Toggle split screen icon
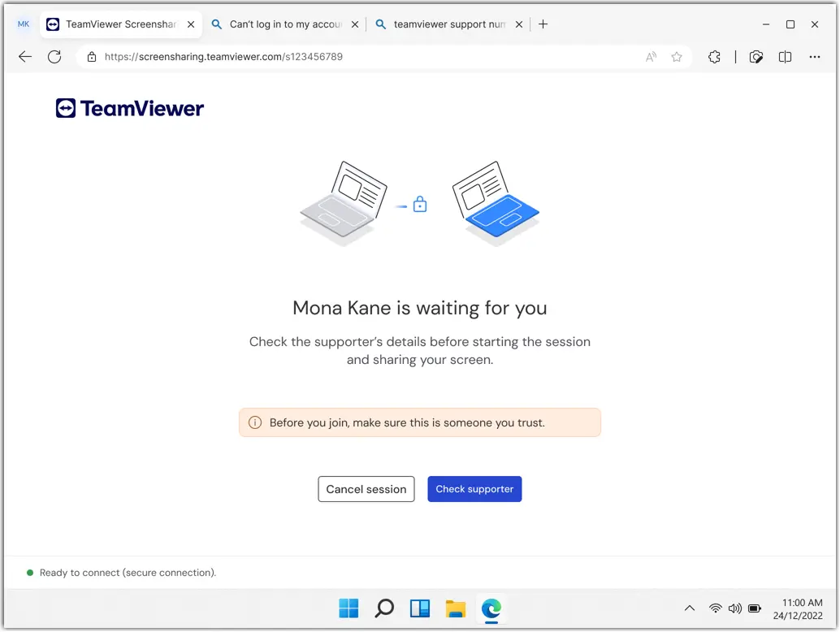The width and height of the screenshot is (840, 632). pos(785,57)
